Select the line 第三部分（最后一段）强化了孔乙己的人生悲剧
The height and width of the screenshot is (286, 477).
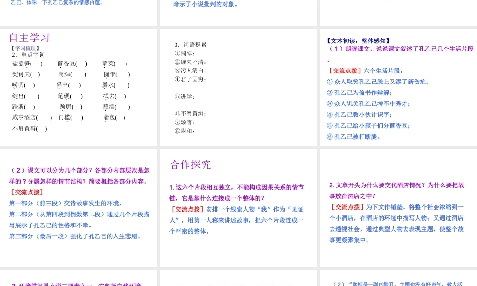click(75, 236)
